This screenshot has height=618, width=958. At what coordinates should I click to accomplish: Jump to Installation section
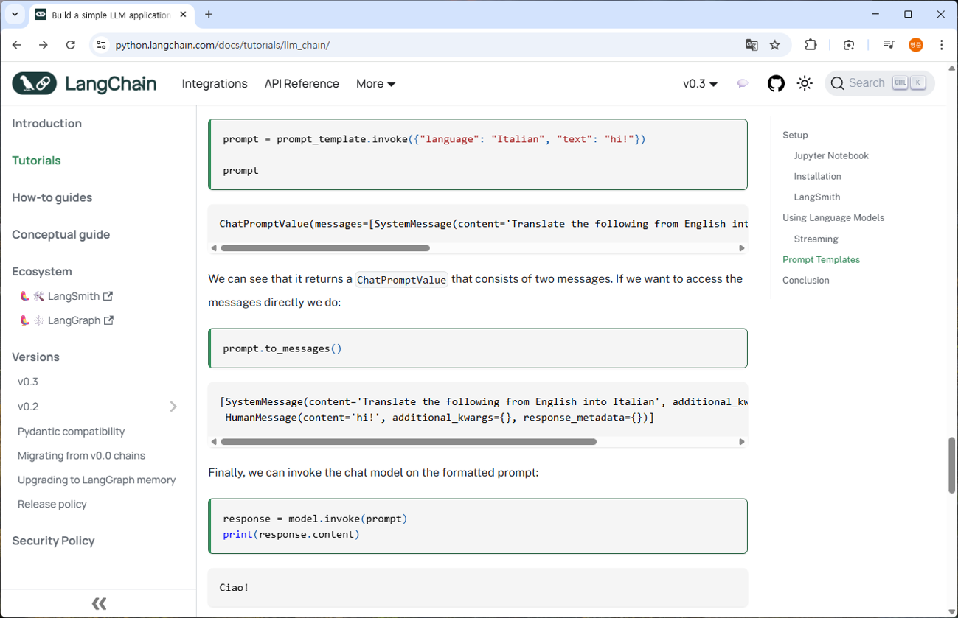tap(817, 176)
